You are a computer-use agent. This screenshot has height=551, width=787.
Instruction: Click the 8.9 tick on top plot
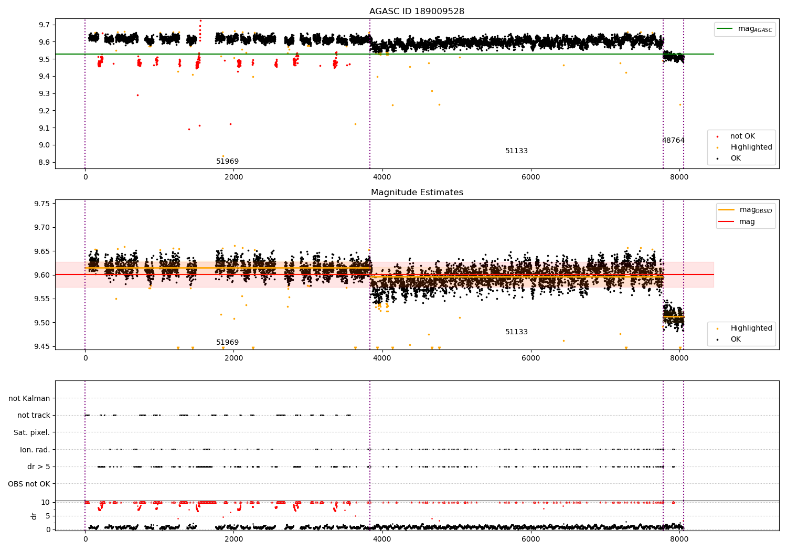click(x=45, y=163)
